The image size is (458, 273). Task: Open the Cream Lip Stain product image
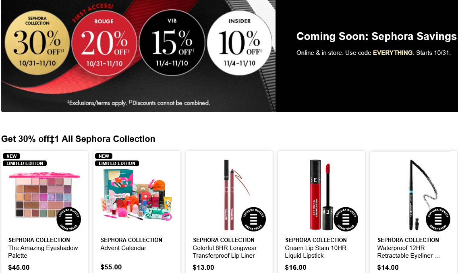tap(321, 195)
